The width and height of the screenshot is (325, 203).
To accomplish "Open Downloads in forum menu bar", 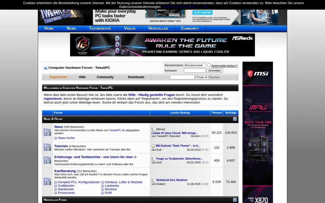I will 136,77.
